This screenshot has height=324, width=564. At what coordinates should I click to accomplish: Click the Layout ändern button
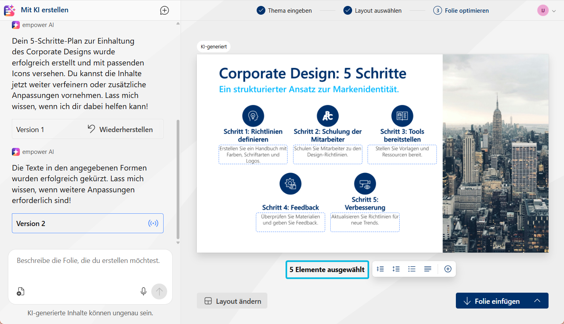click(232, 301)
